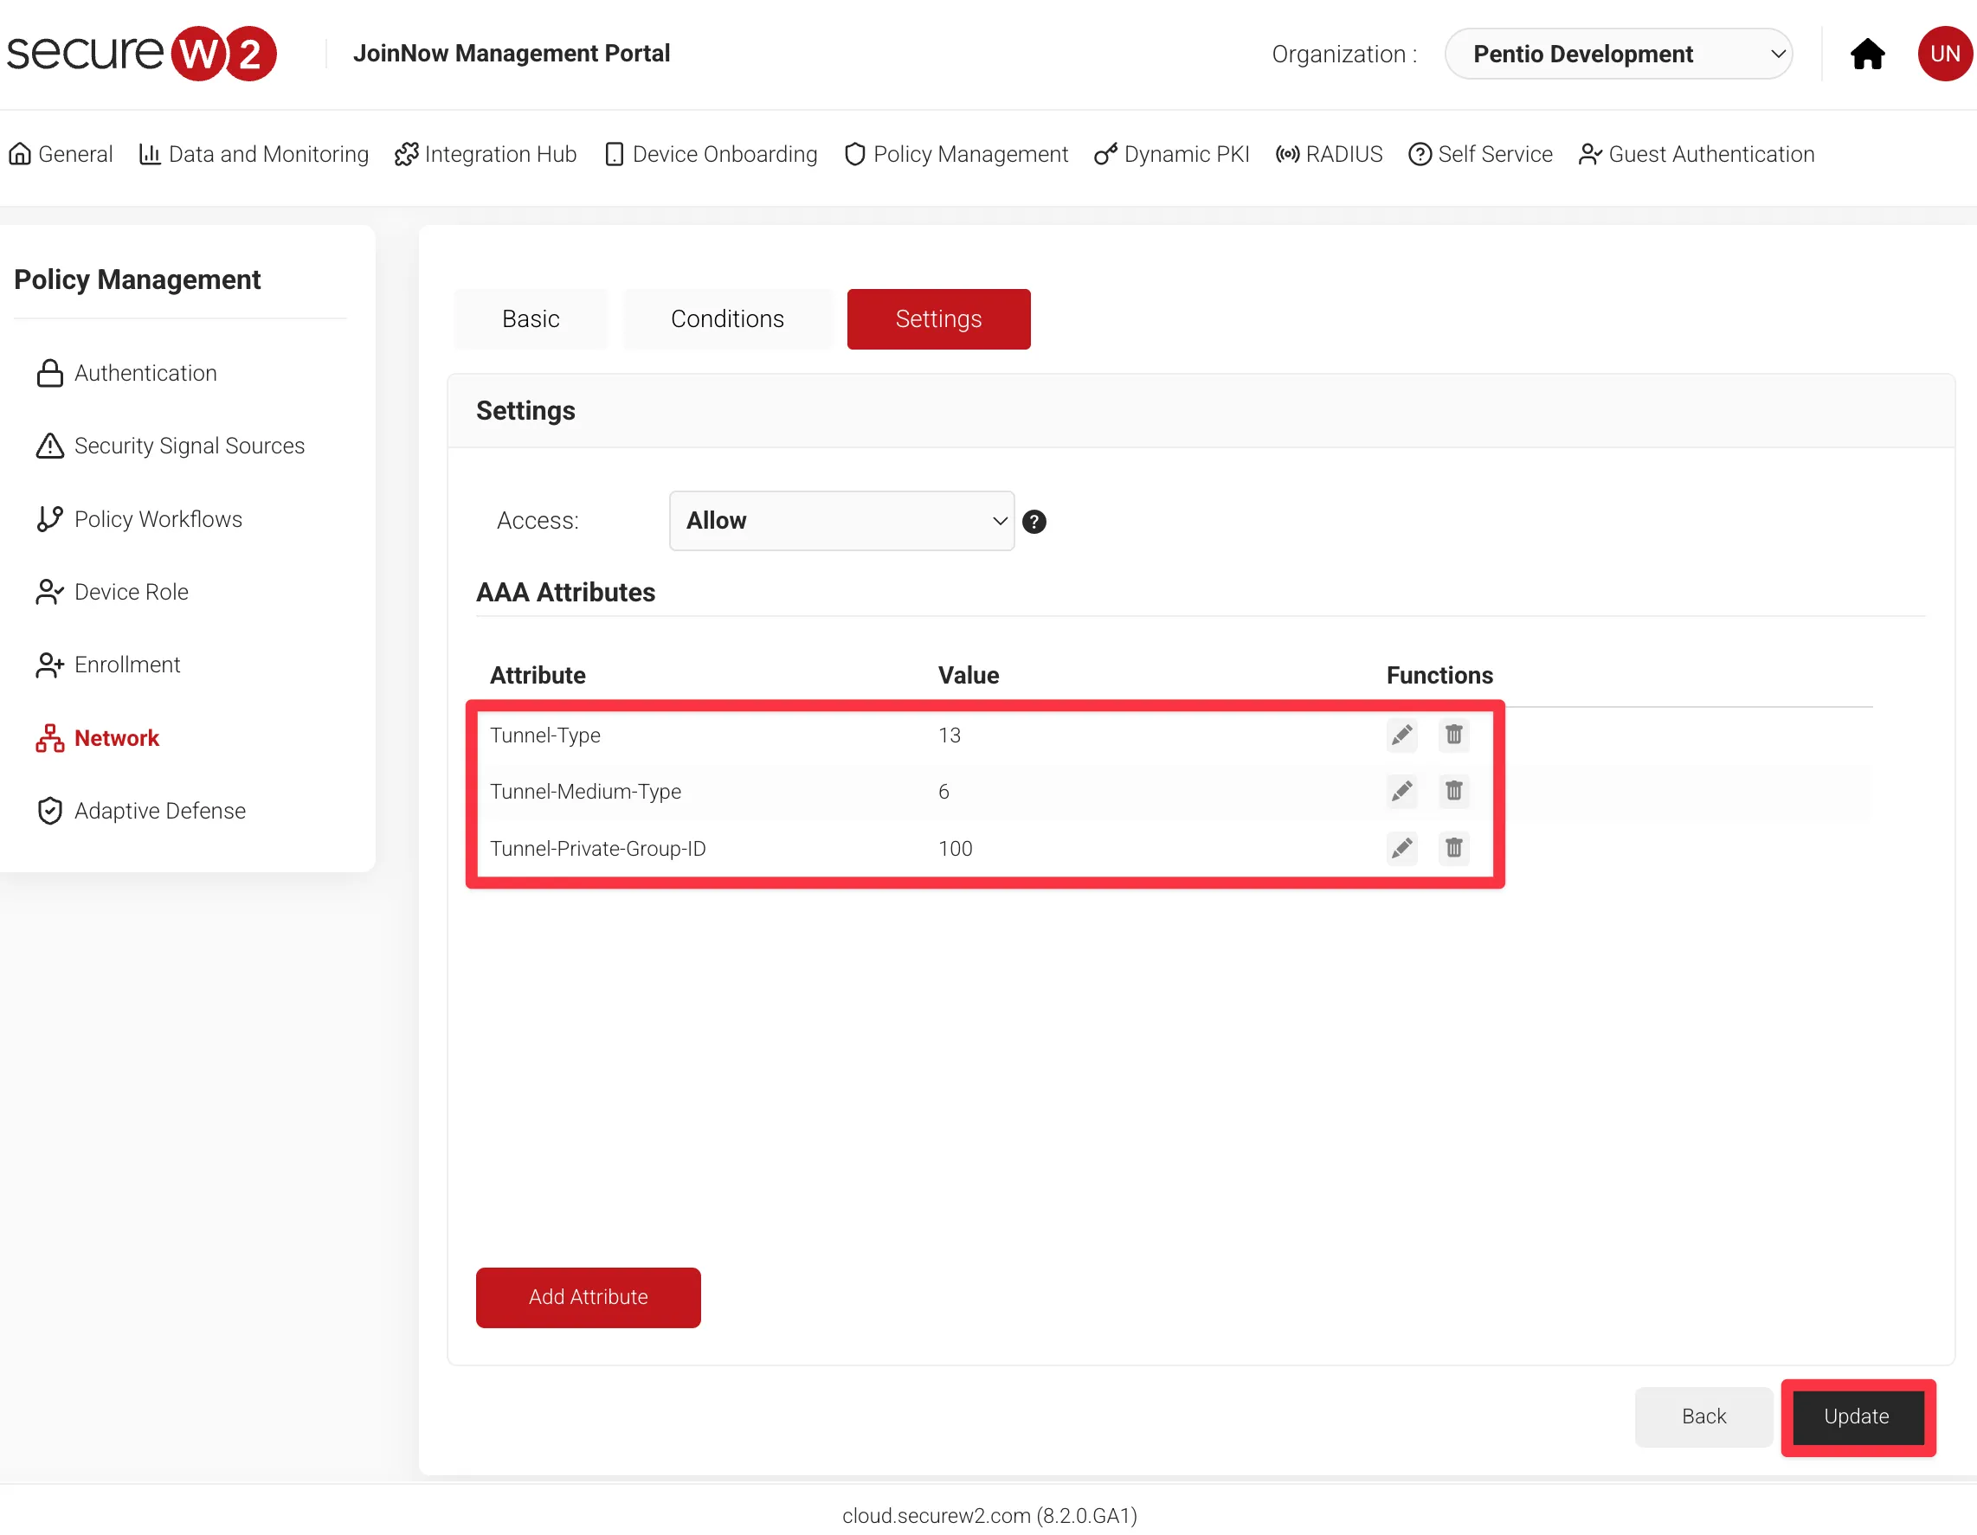Open the UN user avatar menu

(1943, 55)
